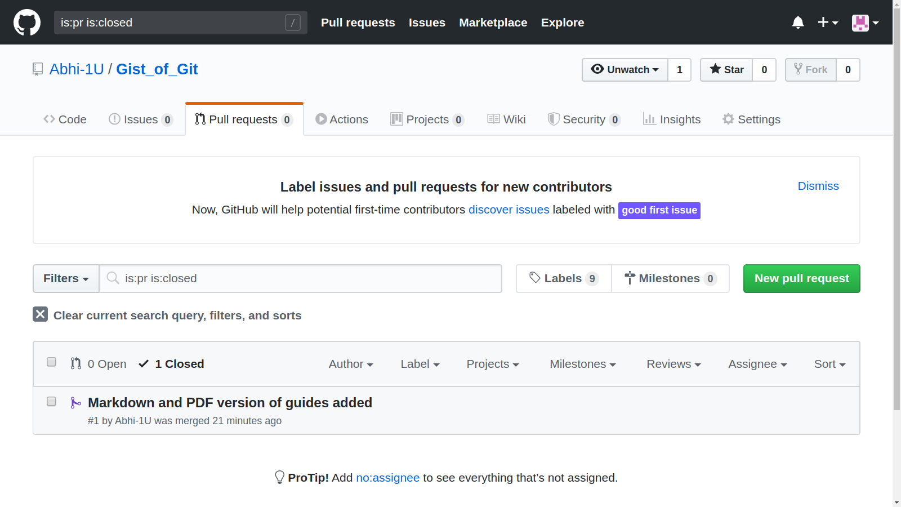This screenshot has height=507, width=901.
Task: Open the Gist_of_Git repository link
Action: tap(157, 69)
